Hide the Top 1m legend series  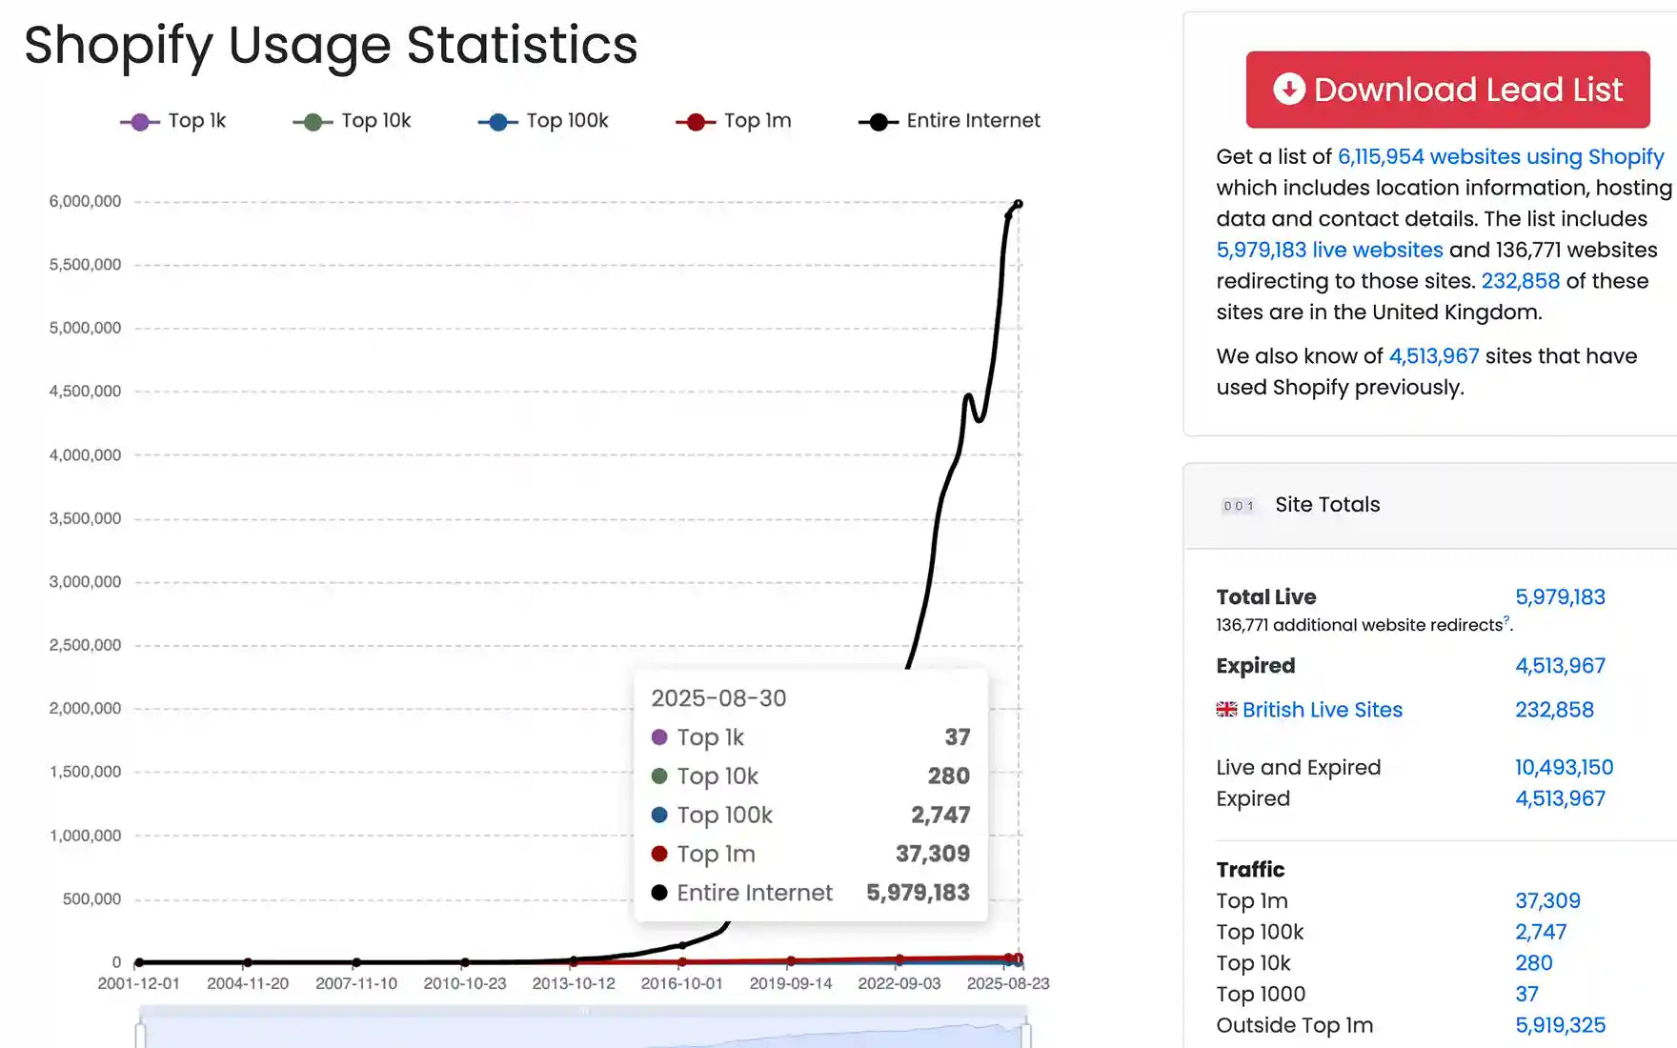(734, 121)
